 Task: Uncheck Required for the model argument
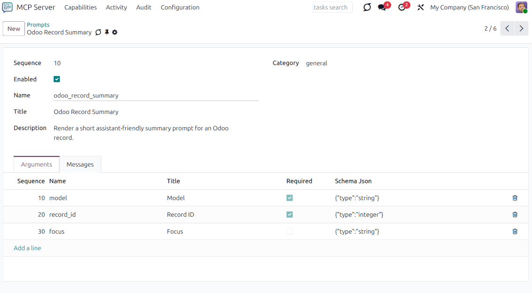[290, 198]
